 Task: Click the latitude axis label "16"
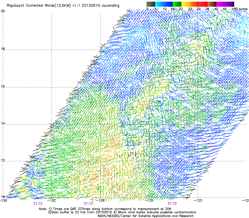tap(3, 87)
